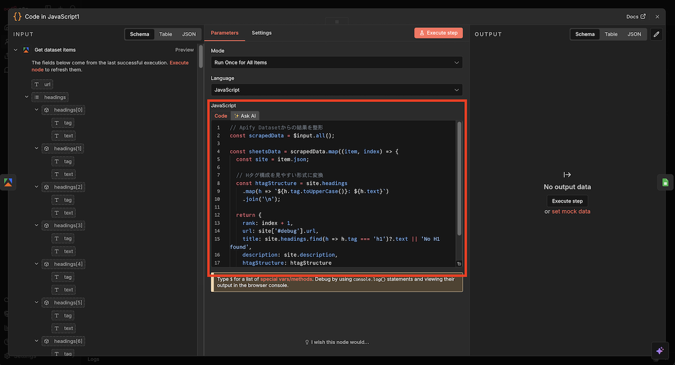Collapse the headings tree node
This screenshot has height=365, width=675.
[26, 97]
